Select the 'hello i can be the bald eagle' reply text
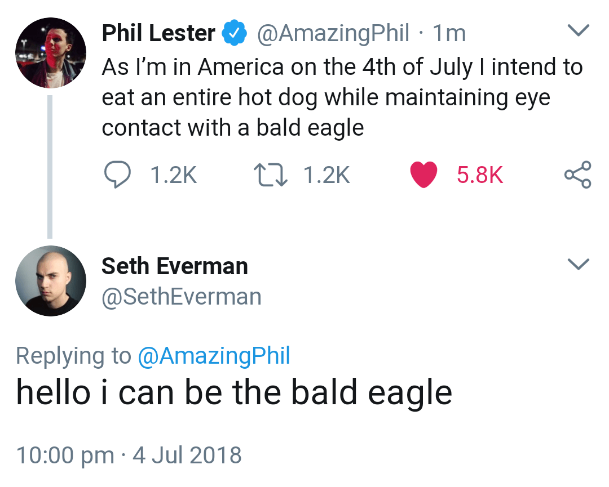Image resolution: width=609 pixels, height=487 pixels. [233, 392]
